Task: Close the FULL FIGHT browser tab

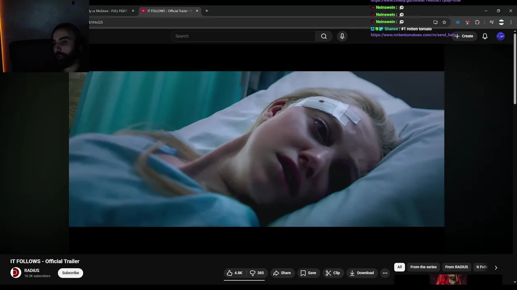Action: click(133, 11)
